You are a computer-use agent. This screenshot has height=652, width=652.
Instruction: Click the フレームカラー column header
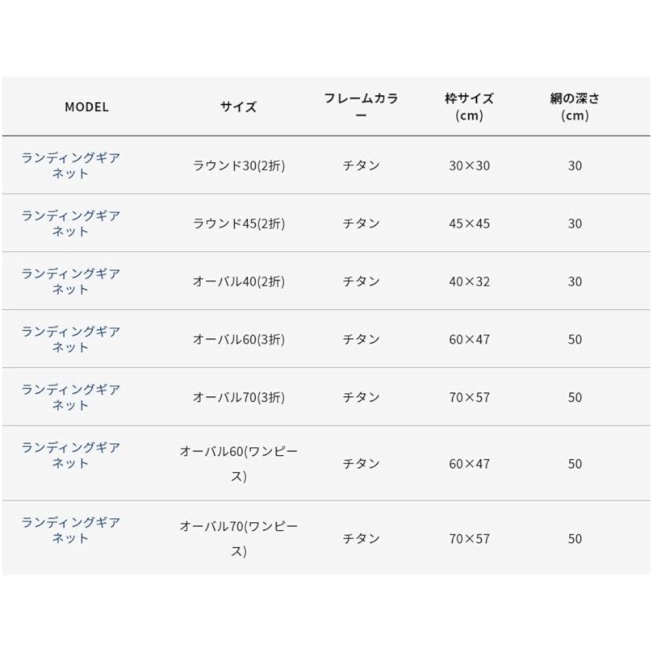click(x=361, y=106)
